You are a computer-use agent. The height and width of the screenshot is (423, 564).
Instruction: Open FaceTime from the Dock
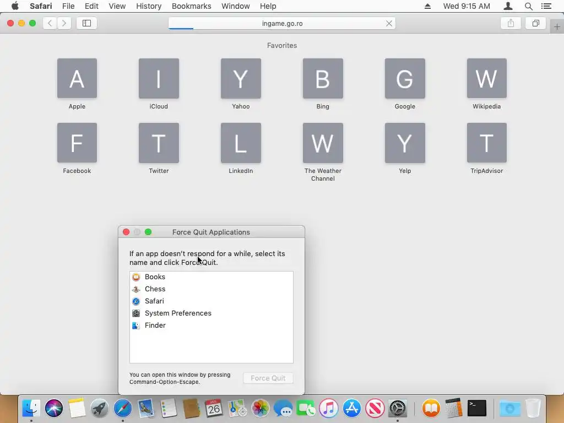click(x=306, y=408)
